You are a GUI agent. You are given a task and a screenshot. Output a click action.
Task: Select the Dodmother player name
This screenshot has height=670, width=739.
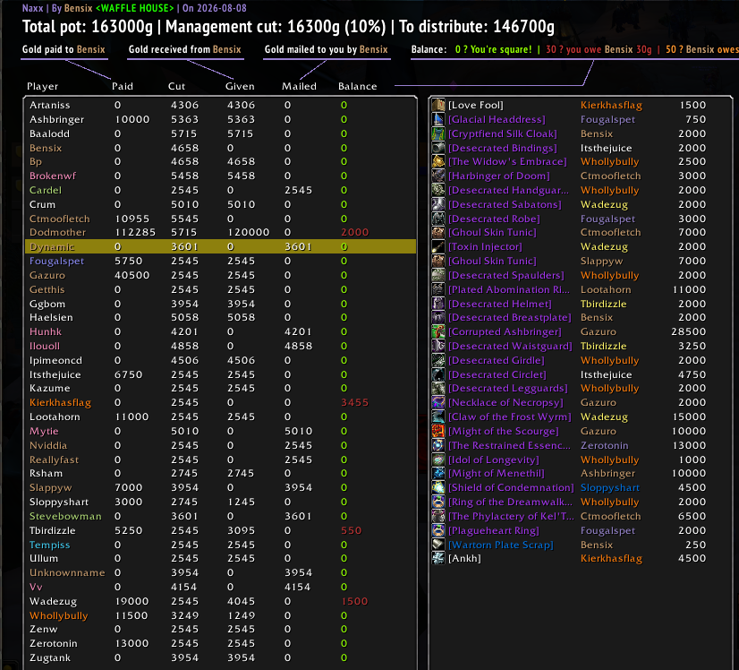pos(57,232)
